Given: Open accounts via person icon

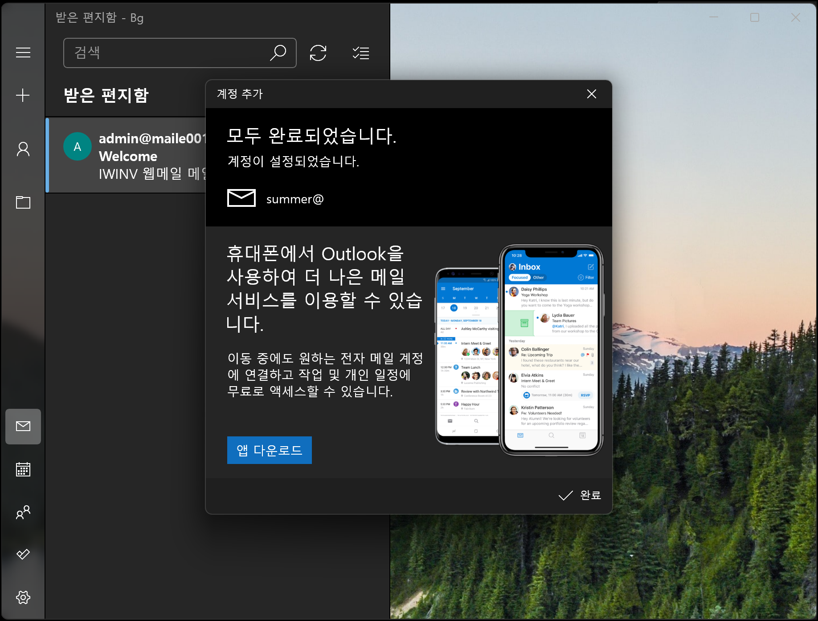Looking at the screenshot, I should point(23,149).
